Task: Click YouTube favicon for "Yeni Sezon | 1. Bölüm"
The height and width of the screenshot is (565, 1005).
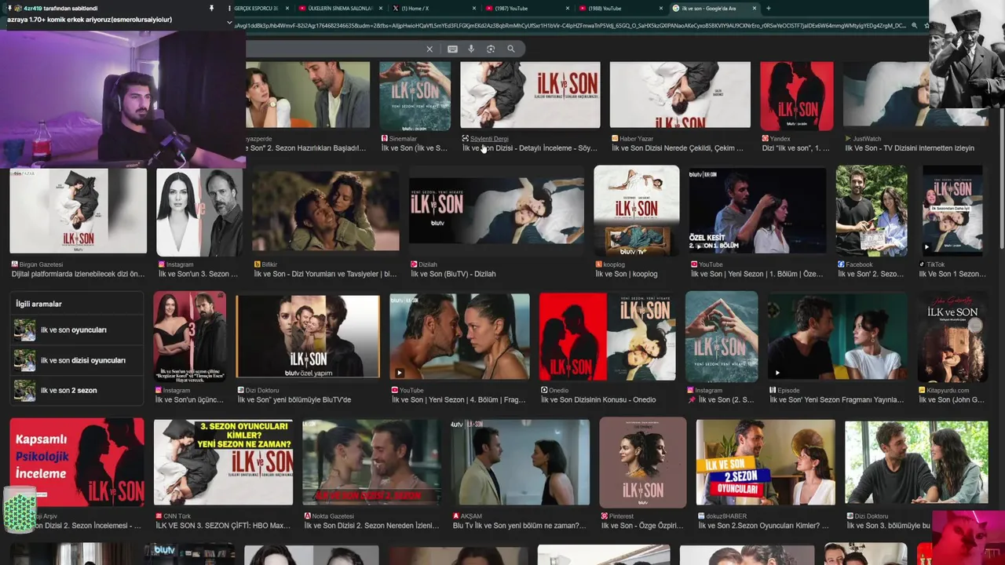Action: [694, 264]
